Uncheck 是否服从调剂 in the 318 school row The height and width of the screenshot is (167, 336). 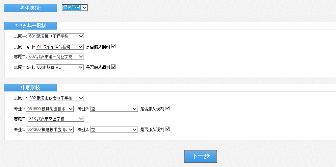click(x=168, y=129)
